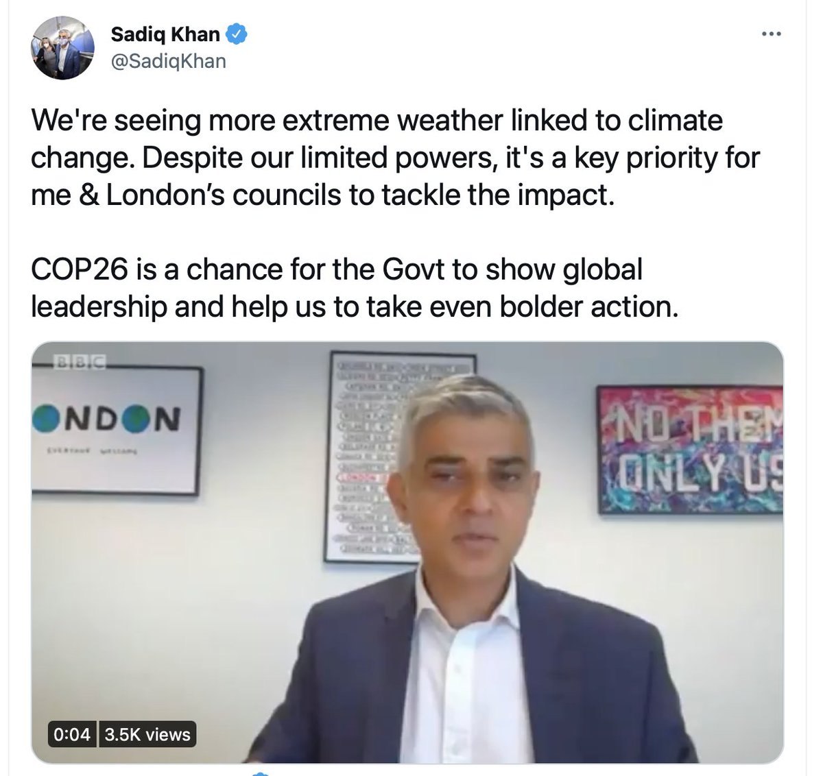Click the BBC watermark in the video

click(x=80, y=362)
